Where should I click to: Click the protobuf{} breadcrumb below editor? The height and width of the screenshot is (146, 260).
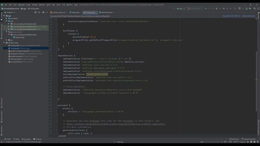coord(62,136)
